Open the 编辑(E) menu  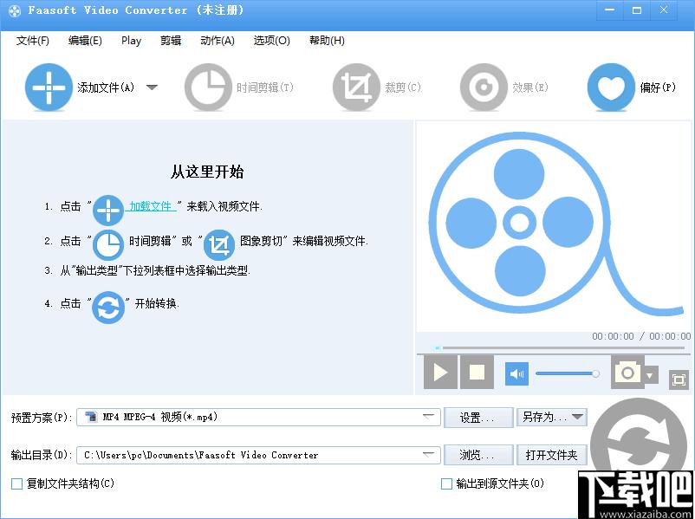click(85, 41)
